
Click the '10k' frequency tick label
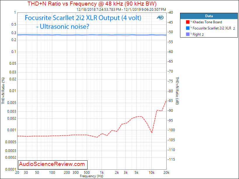coord(151,173)
